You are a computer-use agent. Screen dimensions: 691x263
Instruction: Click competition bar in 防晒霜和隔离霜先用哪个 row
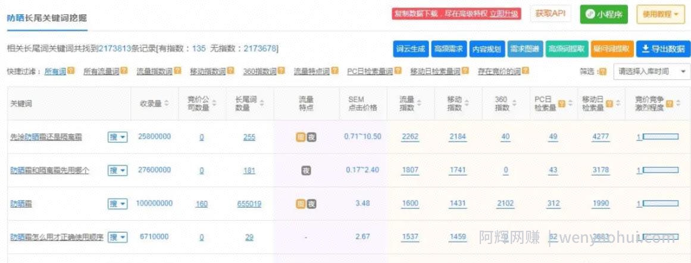click(661, 171)
